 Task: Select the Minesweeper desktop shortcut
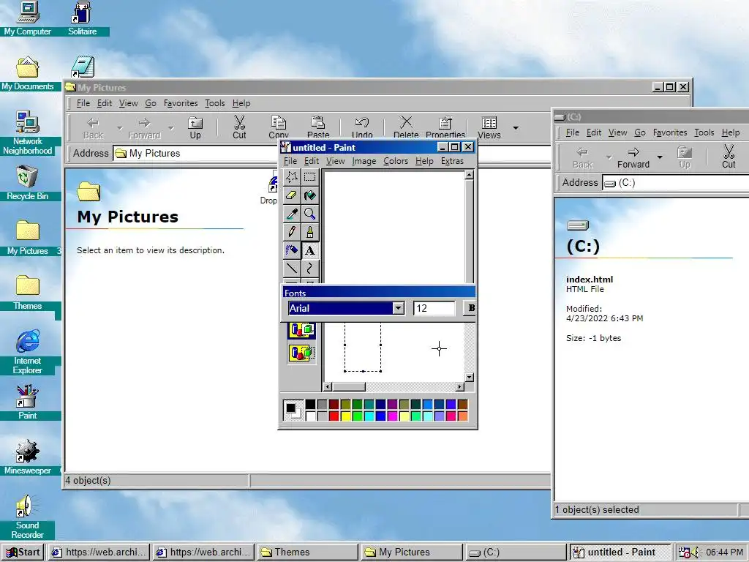[x=27, y=457]
